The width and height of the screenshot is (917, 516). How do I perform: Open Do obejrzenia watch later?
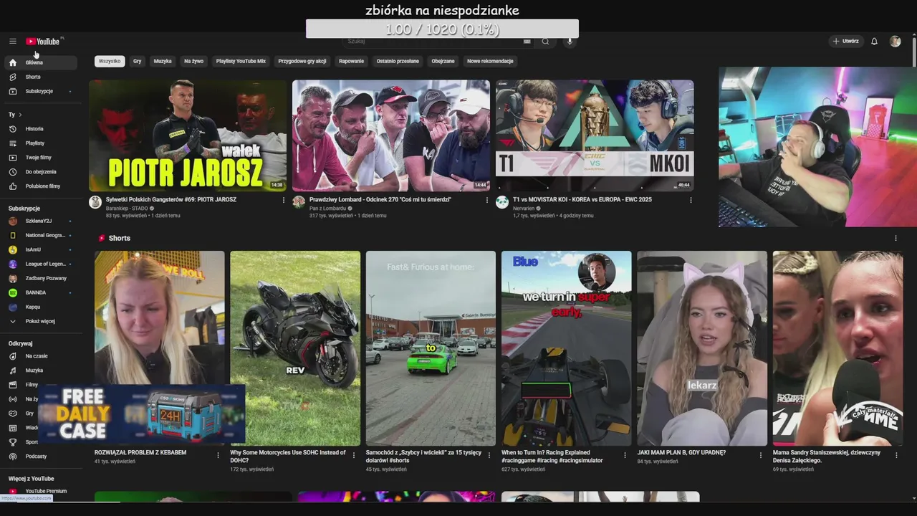tap(42, 172)
